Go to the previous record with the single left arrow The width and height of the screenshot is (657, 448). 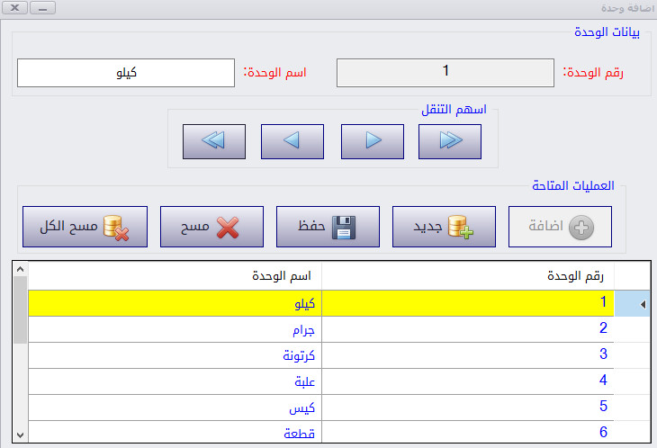(x=292, y=141)
